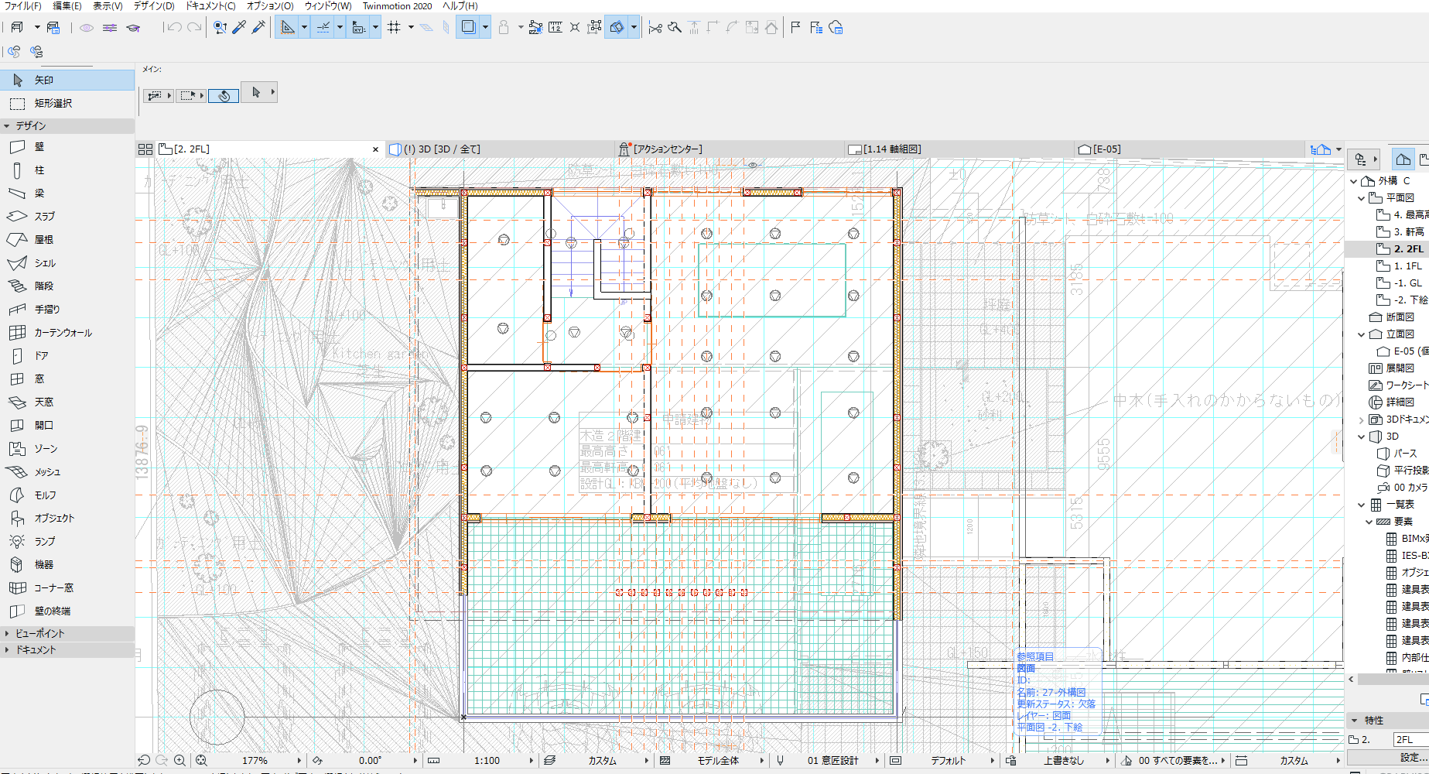Toggle the trace reference button
The height and width of the screenshot is (774, 1429).
tap(468, 28)
